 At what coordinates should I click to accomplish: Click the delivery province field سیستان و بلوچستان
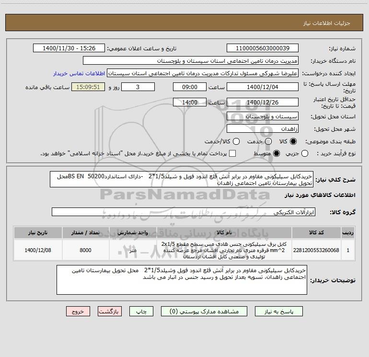click(263, 116)
